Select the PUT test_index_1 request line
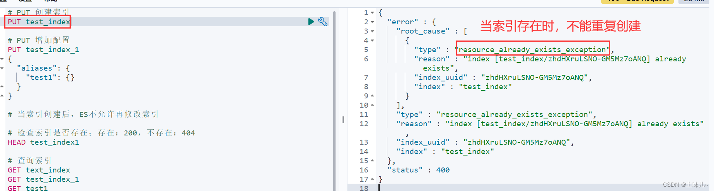This screenshot has height=191, width=714. pos(43,50)
